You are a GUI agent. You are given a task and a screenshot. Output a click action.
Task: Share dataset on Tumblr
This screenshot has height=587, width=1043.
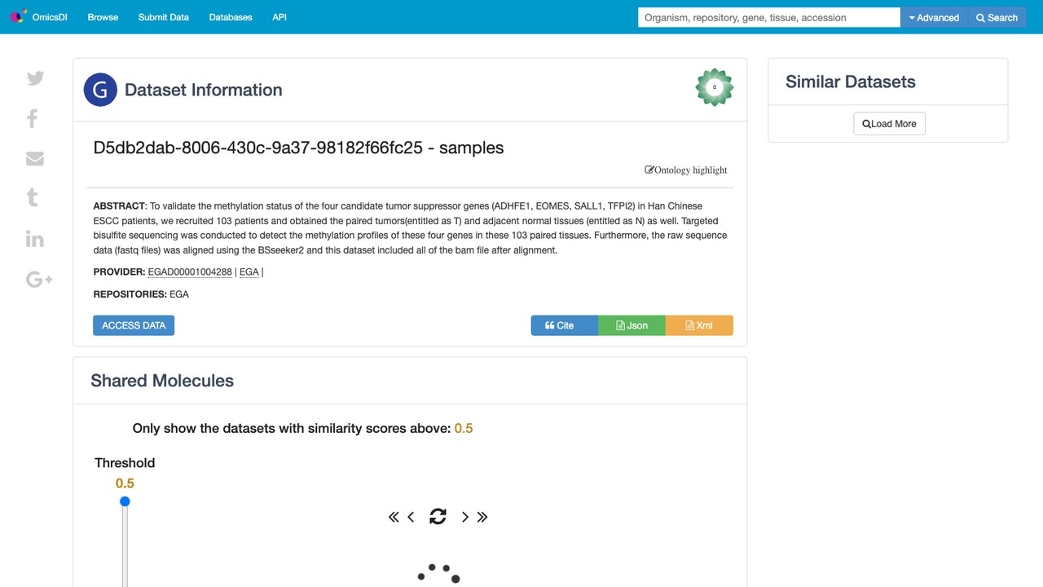(33, 197)
